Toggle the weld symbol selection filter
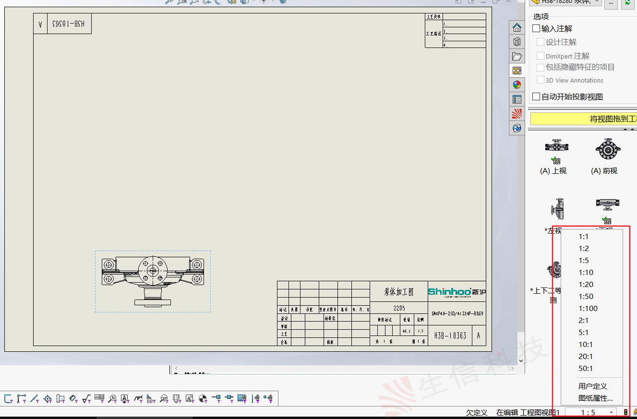The image size is (637, 419). tap(138, 398)
